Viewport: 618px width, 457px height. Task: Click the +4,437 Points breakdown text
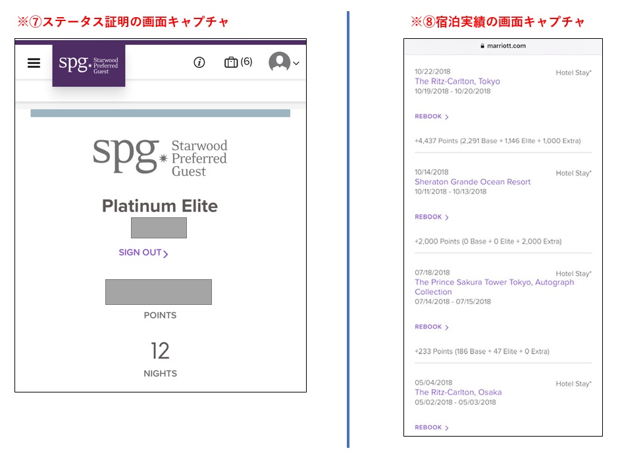click(498, 141)
